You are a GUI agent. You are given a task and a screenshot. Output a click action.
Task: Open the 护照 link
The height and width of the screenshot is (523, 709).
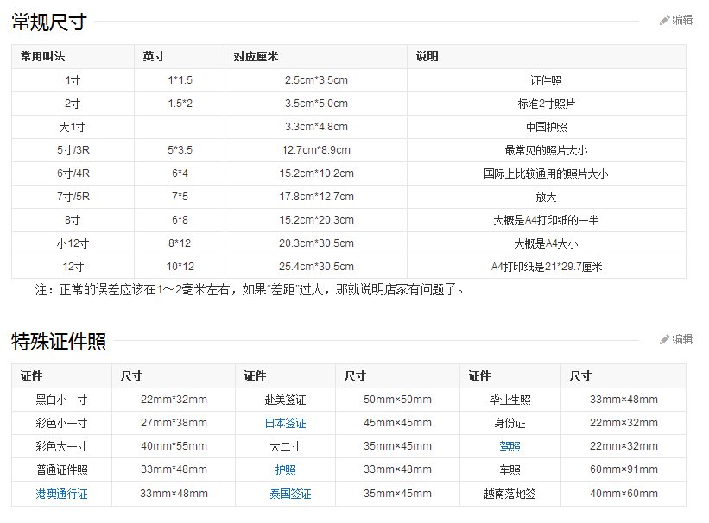pos(284,469)
